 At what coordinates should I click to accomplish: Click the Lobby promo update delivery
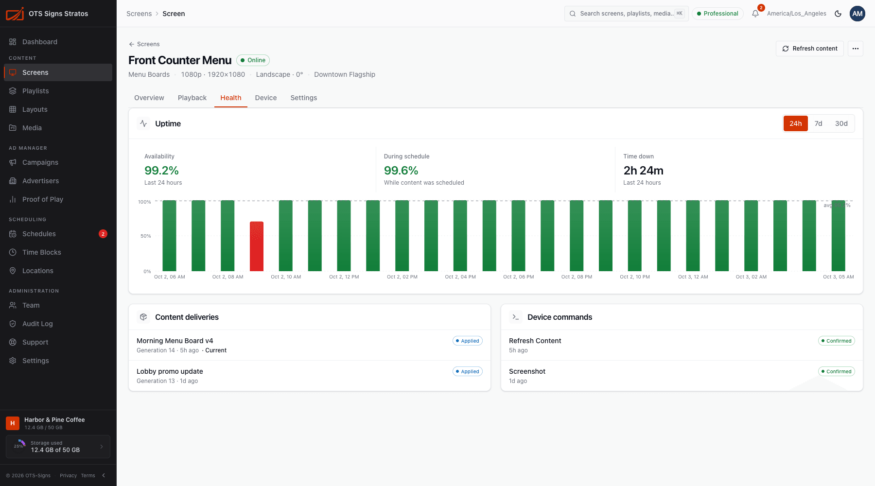[x=310, y=376]
